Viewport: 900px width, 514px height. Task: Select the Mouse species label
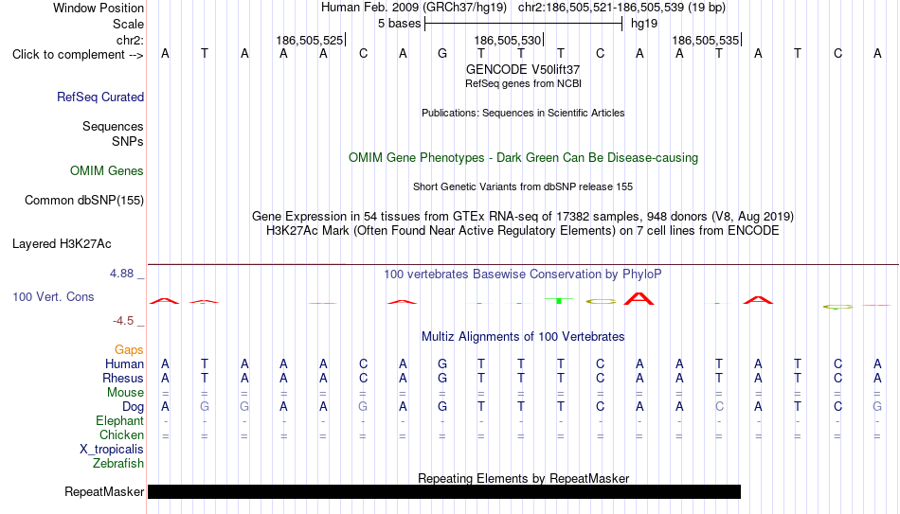(x=126, y=393)
